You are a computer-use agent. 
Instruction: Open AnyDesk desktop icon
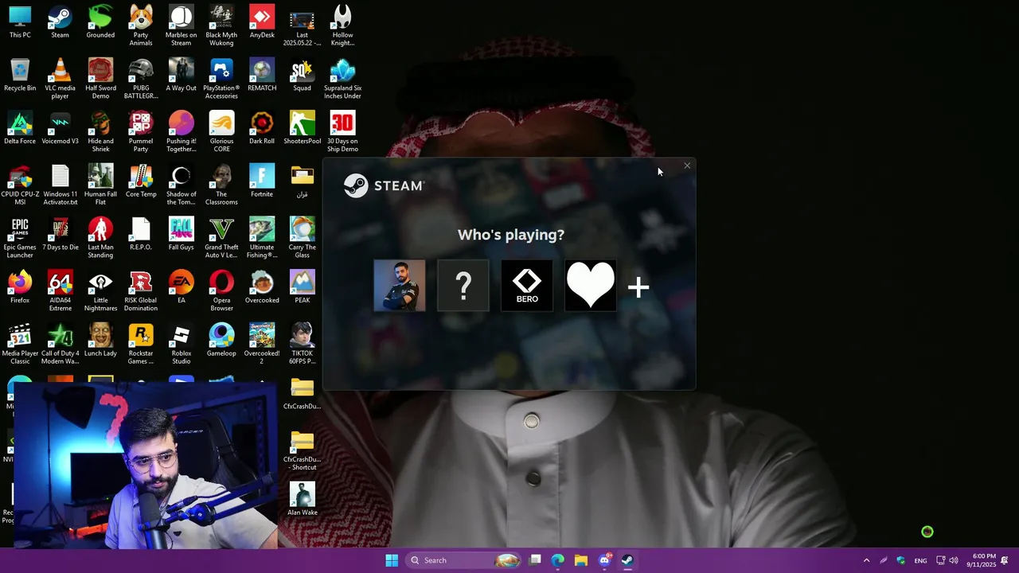[262, 21]
